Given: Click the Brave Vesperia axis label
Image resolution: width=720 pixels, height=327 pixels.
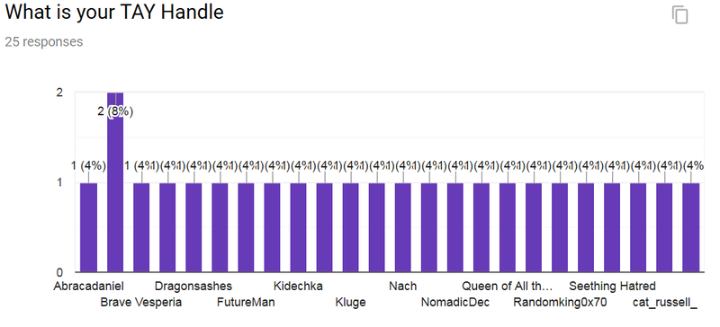Looking at the screenshot, I should [x=141, y=302].
